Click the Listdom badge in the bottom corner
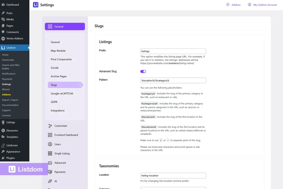283x189 pixels. click(x=24, y=169)
